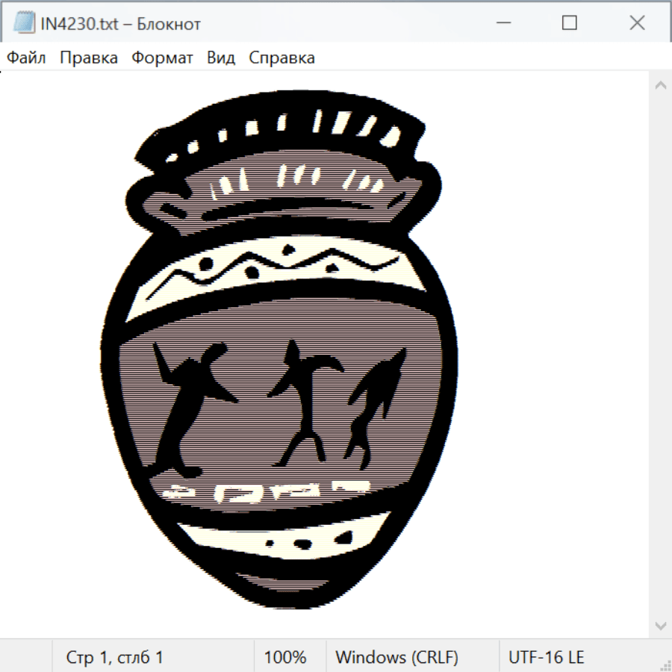Minimize the Notepad window
This screenshot has width=672, height=672.
point(502,23)
